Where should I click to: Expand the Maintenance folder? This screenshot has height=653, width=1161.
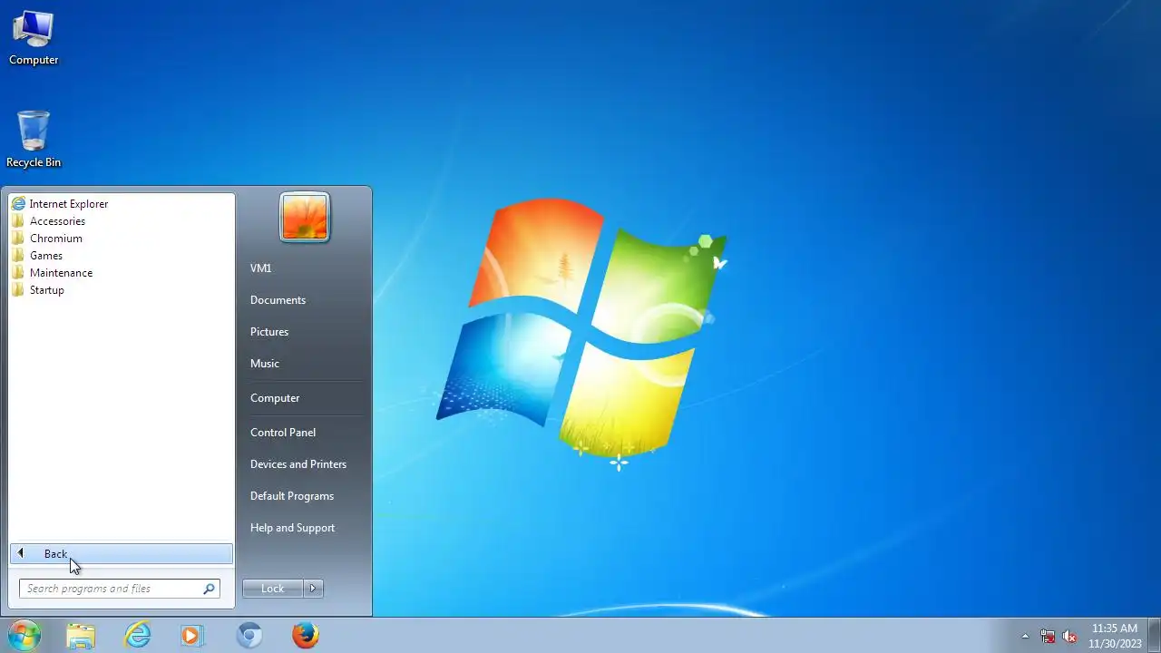pyautogui.click(x=122, y=273)
